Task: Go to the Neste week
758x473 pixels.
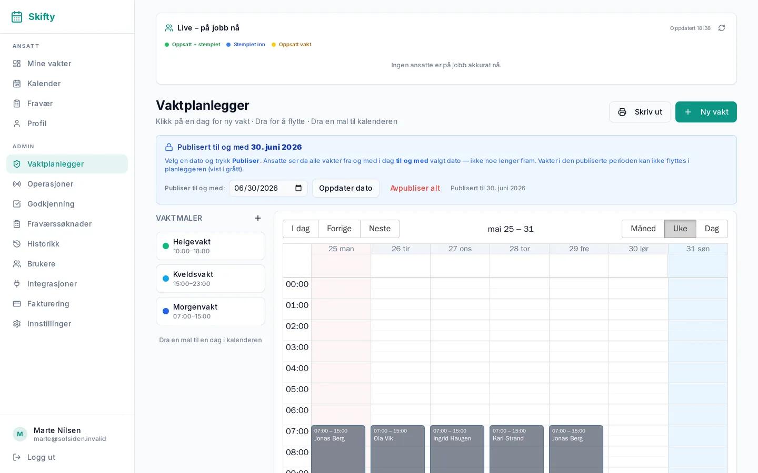Action: pyautogui.click(x=380, y=229)
